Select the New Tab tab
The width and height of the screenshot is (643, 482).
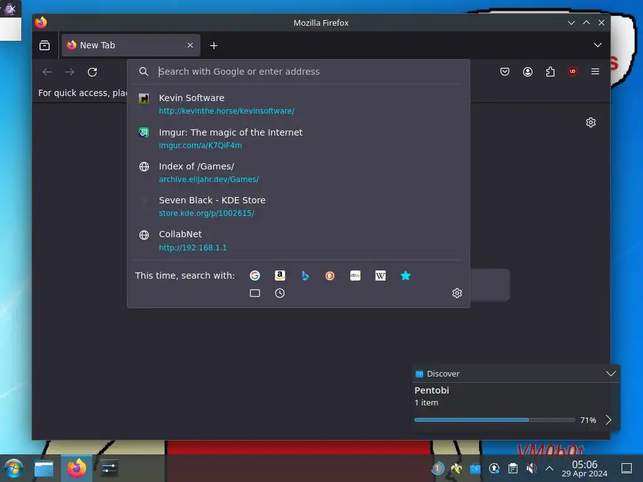131,45
